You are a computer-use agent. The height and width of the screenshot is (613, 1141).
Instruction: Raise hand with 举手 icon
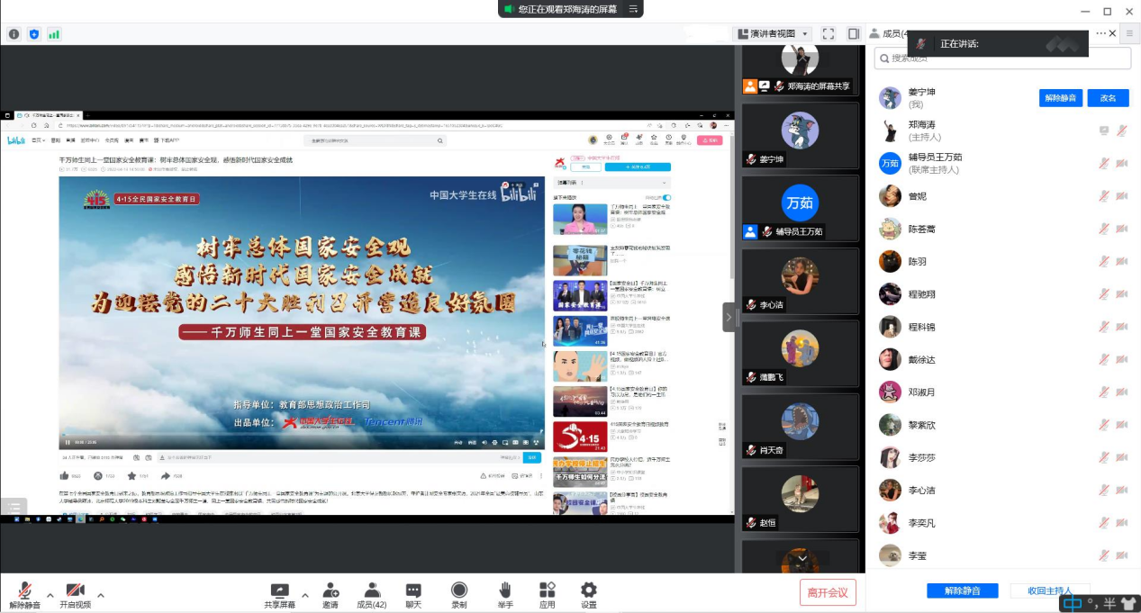pos(505,590)
